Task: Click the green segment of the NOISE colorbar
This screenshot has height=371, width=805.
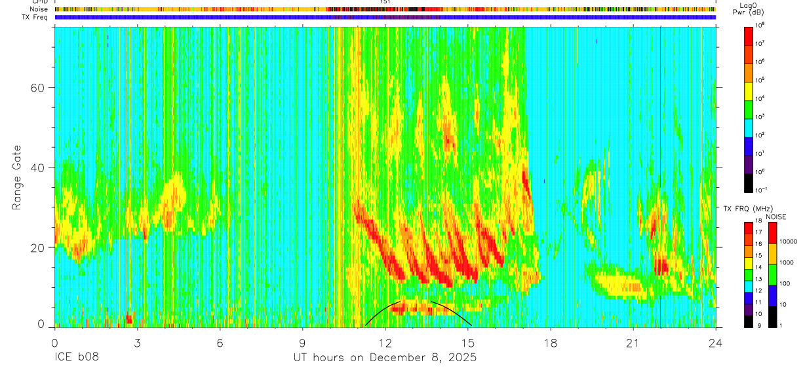Action: (772, 275)
